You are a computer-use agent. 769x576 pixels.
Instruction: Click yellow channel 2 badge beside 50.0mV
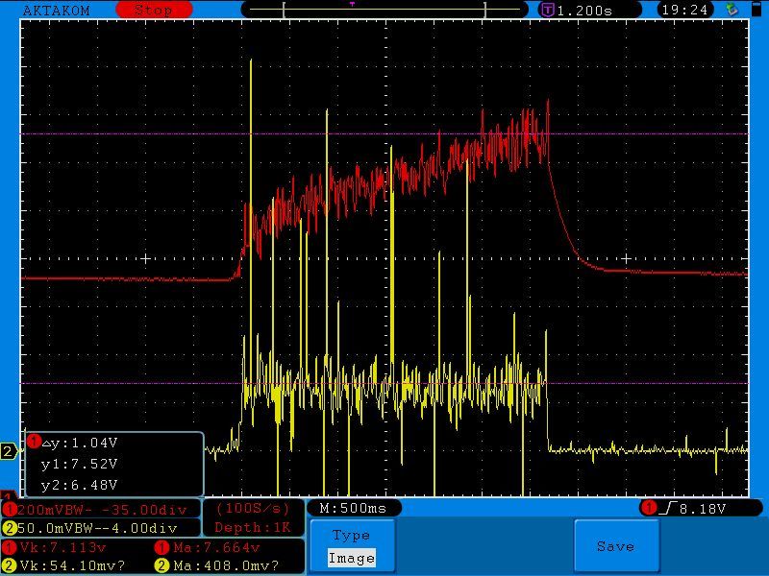click(x=10, y=528)
